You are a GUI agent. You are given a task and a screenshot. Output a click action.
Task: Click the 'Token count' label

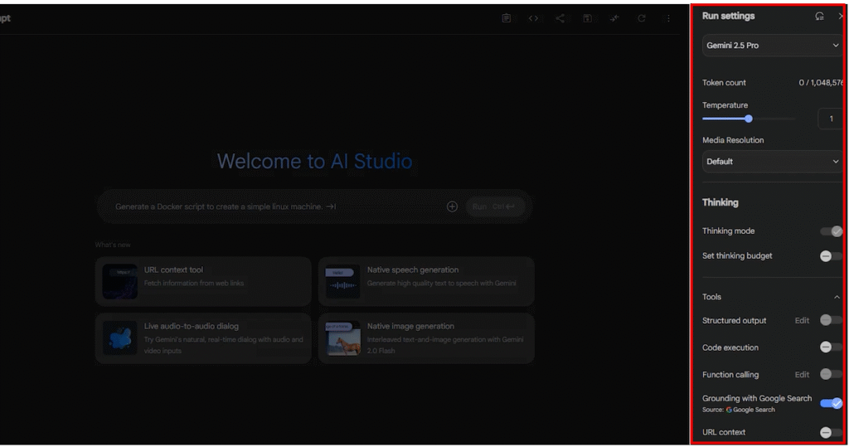point(724,83)
